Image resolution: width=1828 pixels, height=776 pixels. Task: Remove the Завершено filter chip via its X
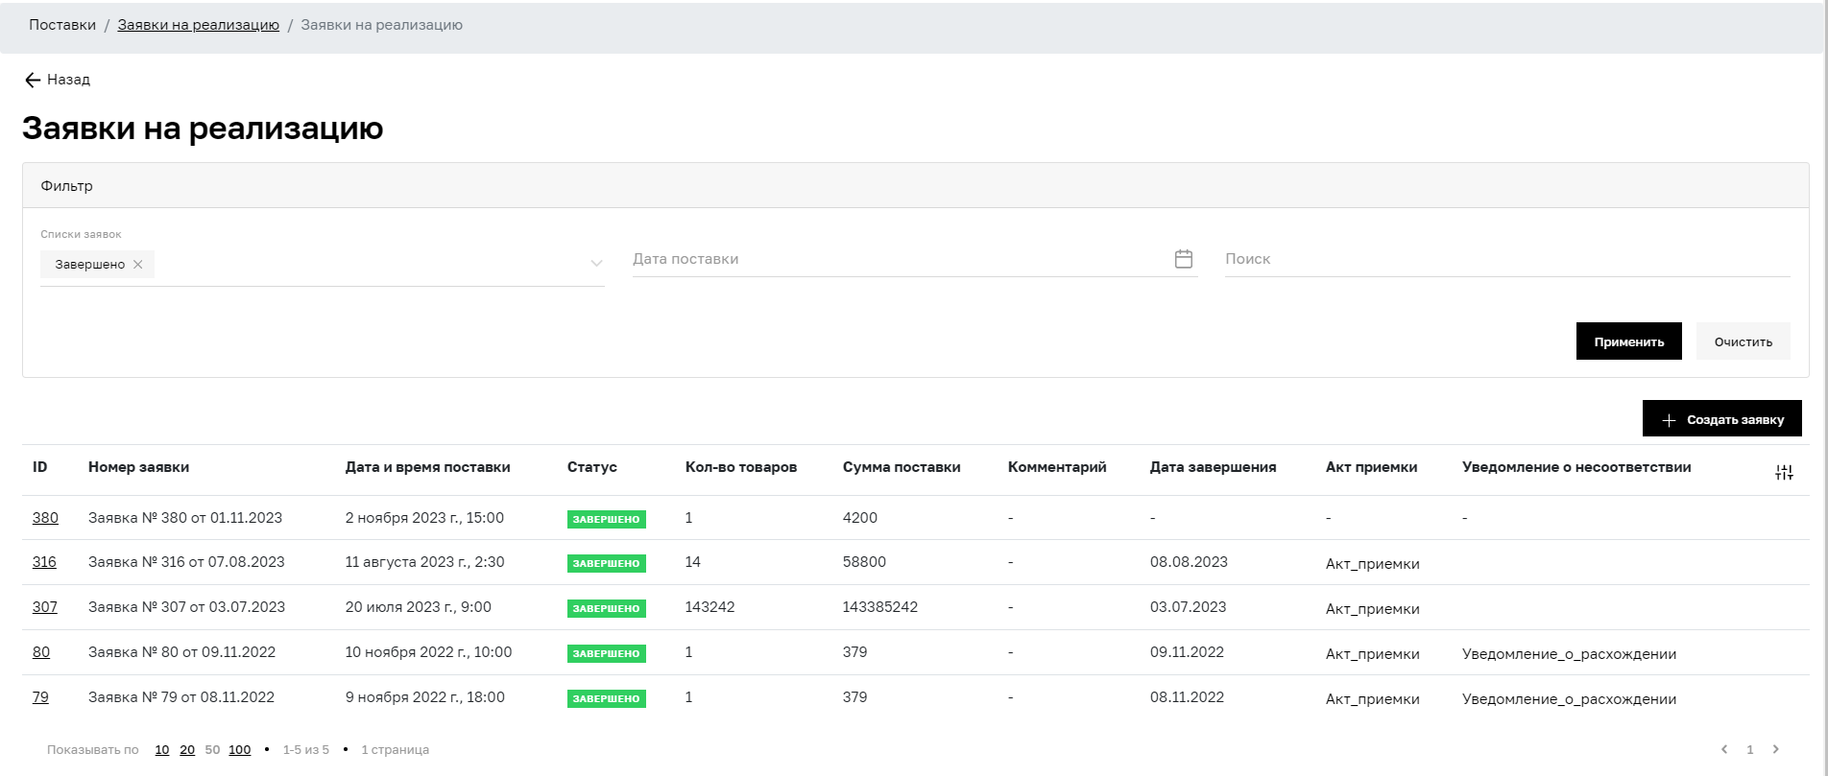tap(138, 265)
